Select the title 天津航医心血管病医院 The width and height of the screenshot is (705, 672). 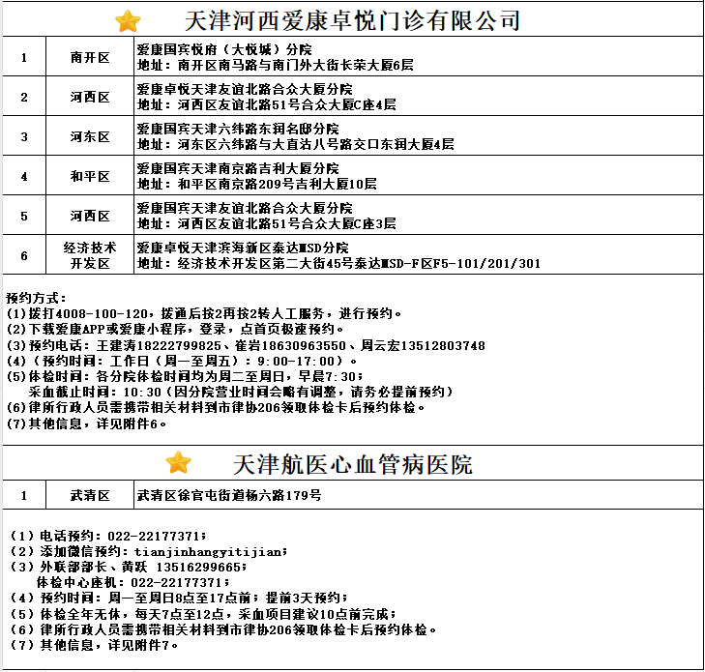coord(352,464)
